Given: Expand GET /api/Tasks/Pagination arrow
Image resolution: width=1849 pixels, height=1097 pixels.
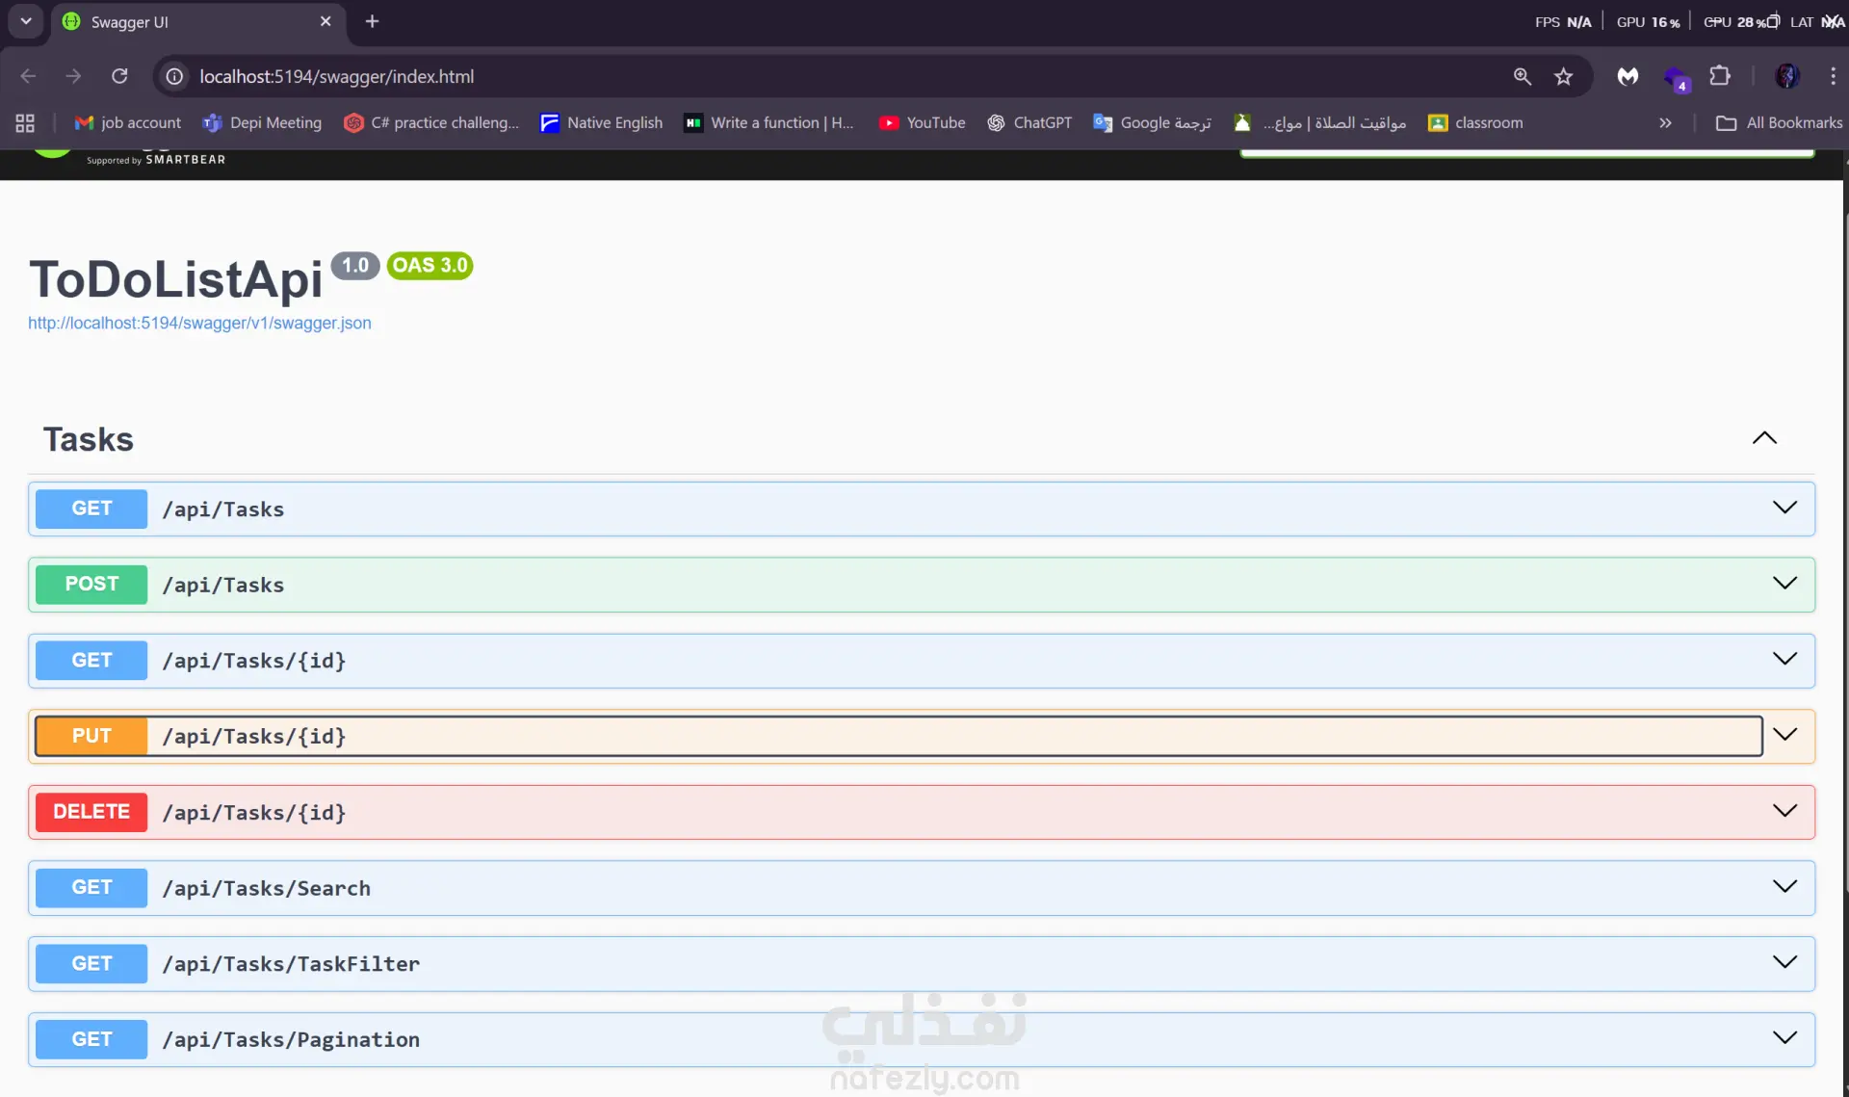Looking at the screenshot, I should pyautogui.click(x=1784, y=1038).
